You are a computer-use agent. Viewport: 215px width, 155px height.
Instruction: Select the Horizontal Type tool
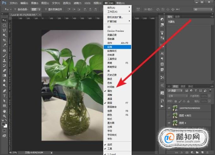click(x=4, y=96)
